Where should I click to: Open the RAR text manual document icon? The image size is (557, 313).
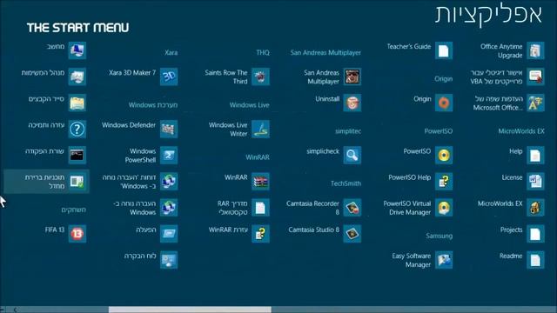[260, 208]
